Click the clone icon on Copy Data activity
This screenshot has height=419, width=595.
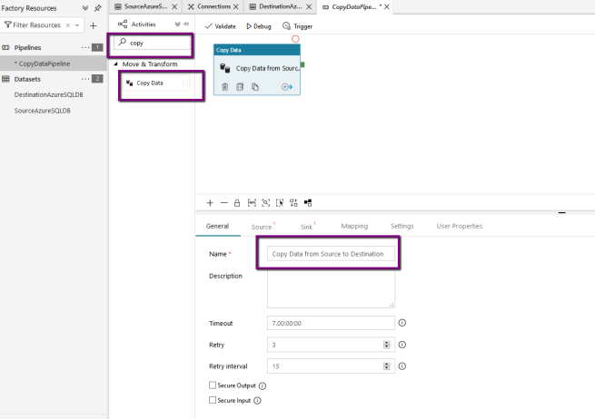click(255, 87)
